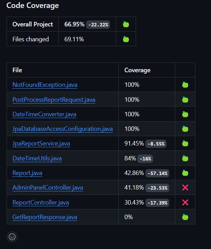Open JpaReportService.java file link
The height and width of the screenshot is (249, 211).
coord(41,143)
